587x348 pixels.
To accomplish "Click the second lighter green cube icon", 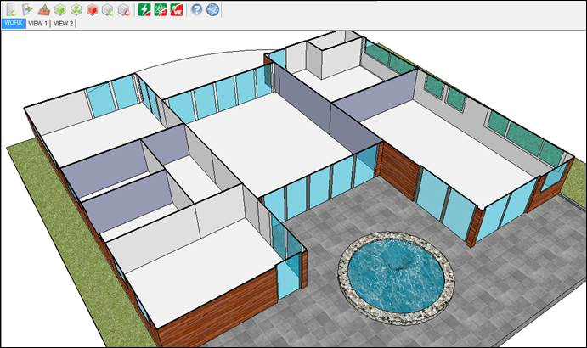I will [x=76, y=9].
